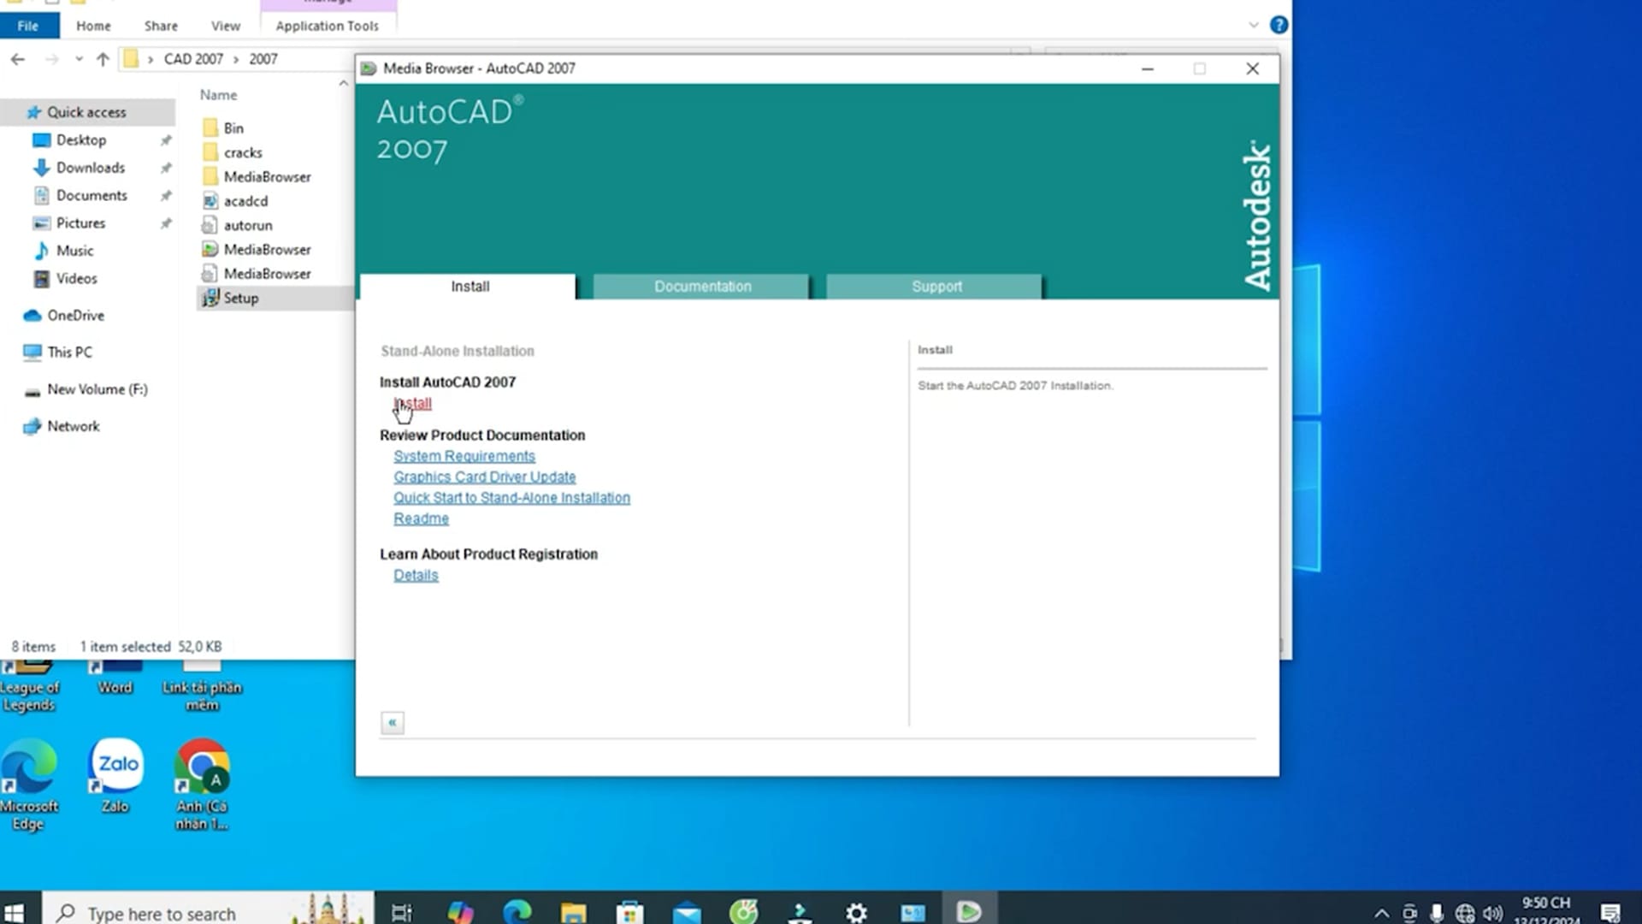Screen dimensions: 1642x924
Task: Open the File menu in File Explorer
Action: [28, 26]
